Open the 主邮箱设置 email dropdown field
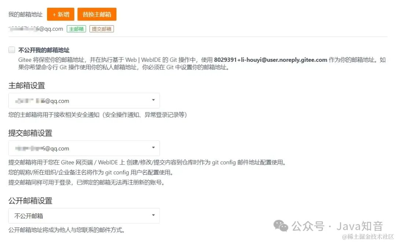396x242 pixels. click(x=84, y=101)
